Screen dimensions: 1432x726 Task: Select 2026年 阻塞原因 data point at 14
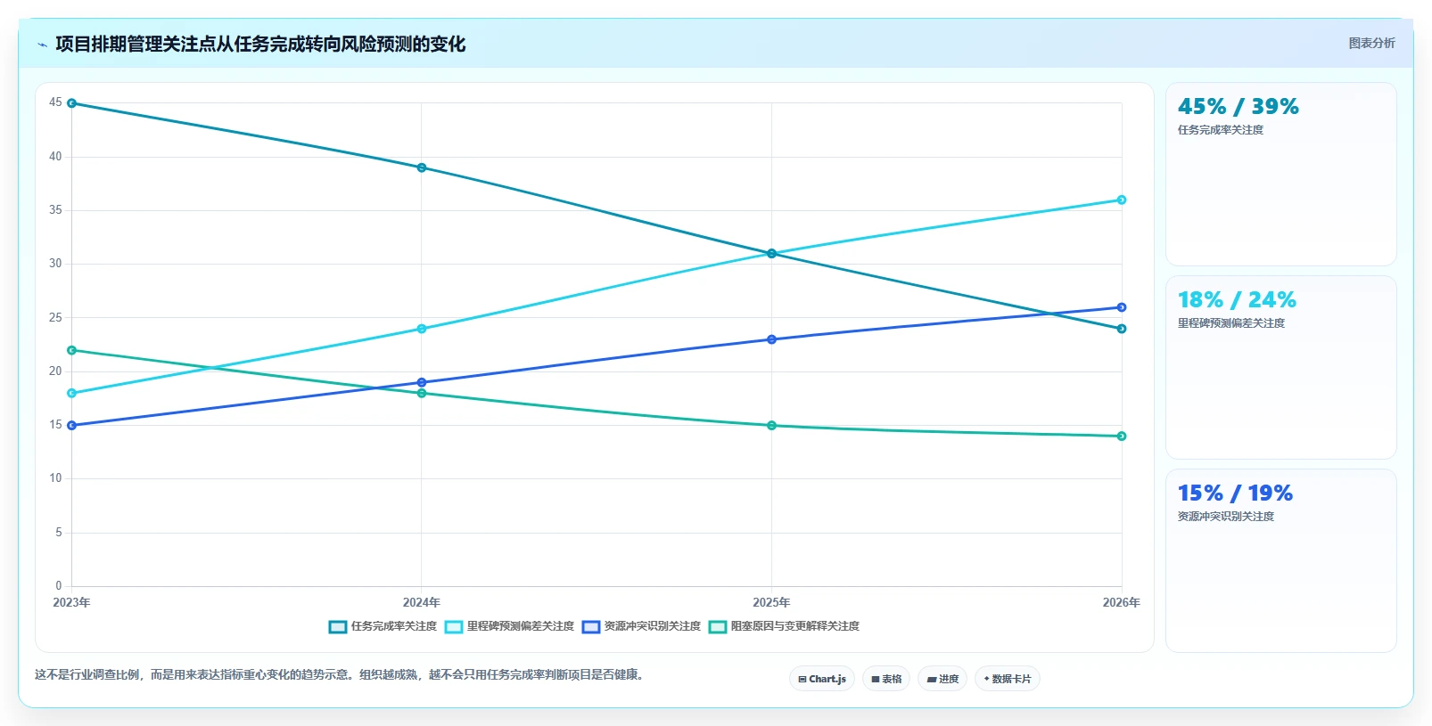[1122, 436]
